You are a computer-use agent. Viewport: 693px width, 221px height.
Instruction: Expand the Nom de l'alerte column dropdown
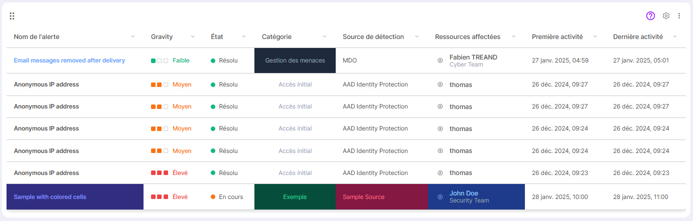133,36
